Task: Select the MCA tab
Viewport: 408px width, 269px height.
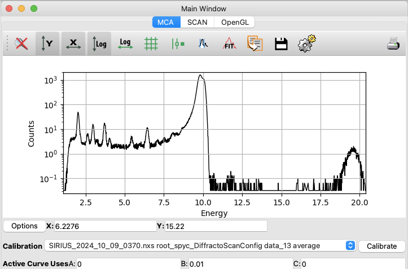Action: coord(166,23)
